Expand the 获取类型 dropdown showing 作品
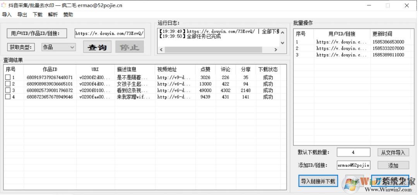Viewport: 418px width, 195px height. pos(59,47)
